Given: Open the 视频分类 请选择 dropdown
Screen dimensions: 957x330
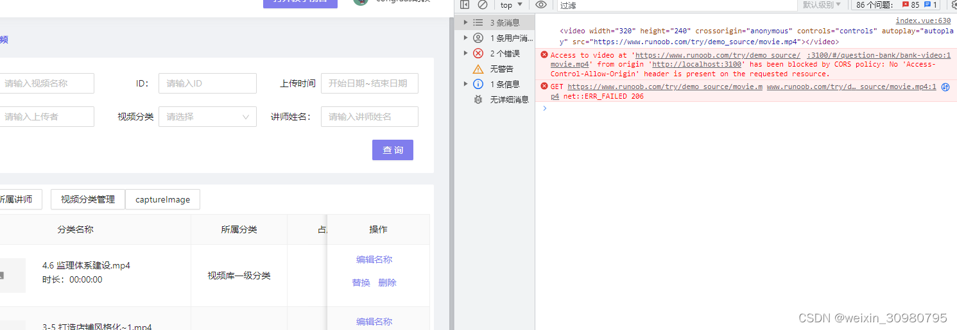Looking at the screenshot, I should click(207, 117).
